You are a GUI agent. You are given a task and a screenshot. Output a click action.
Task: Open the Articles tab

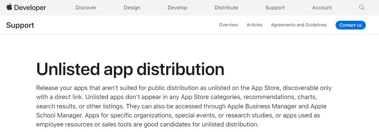click(255, 25)
